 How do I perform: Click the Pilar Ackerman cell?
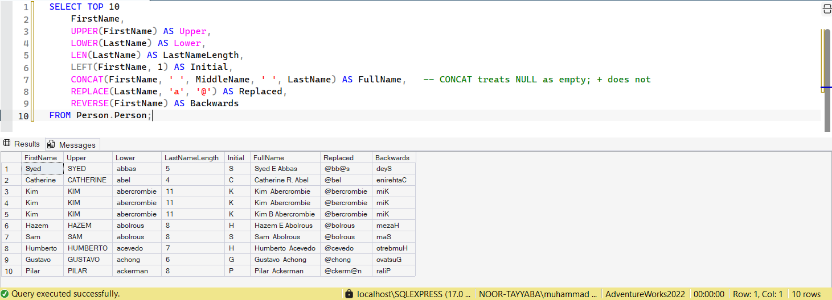(285, 271)
